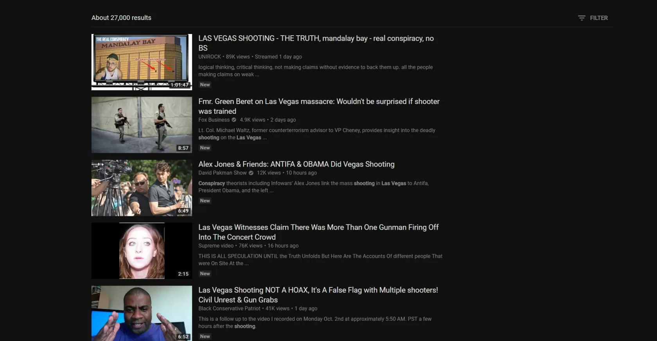Click the 2:15 duration badge
This screenshot has height=341, width=657.
[183, 274]
